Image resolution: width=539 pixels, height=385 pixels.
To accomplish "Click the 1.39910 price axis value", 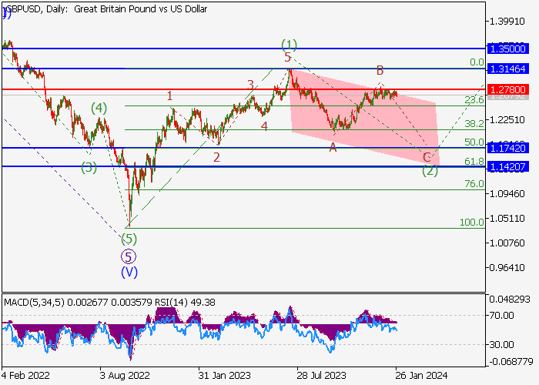I will click(x=507, y=22).
